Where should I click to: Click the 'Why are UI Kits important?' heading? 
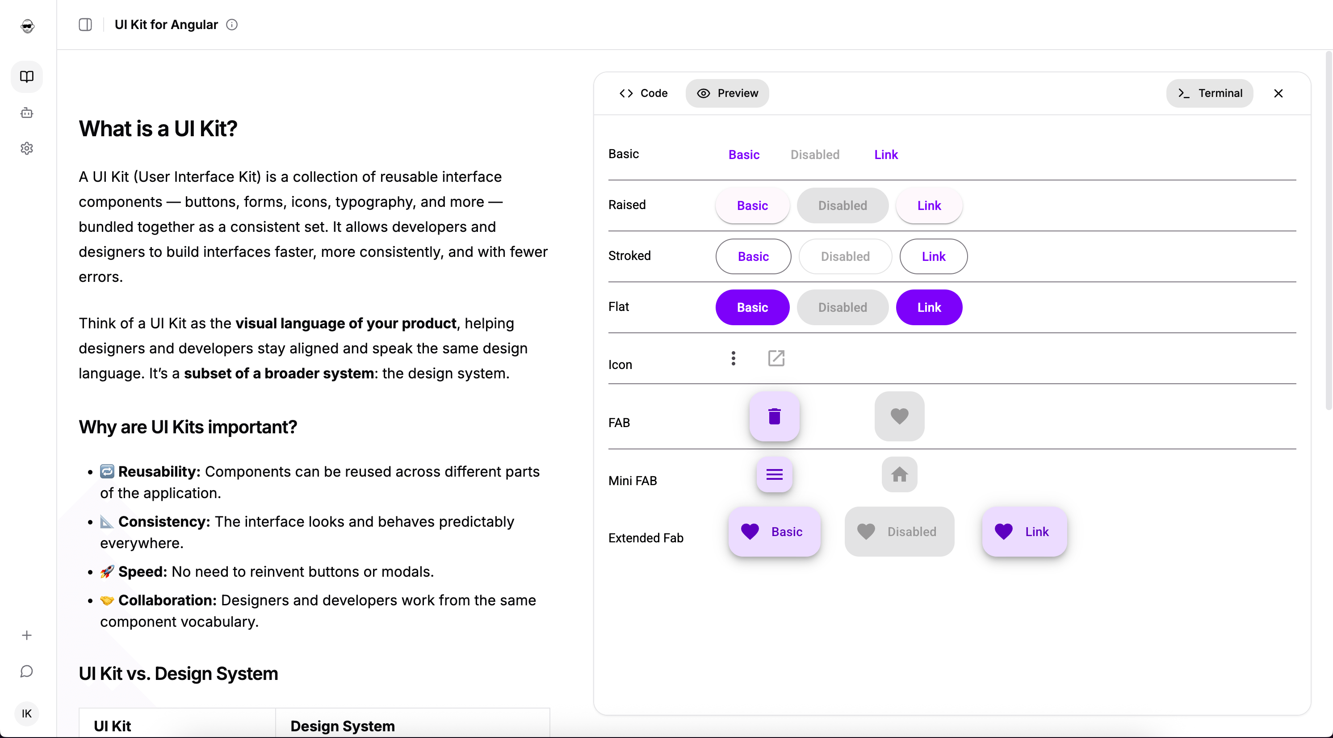tap(188, 427)
